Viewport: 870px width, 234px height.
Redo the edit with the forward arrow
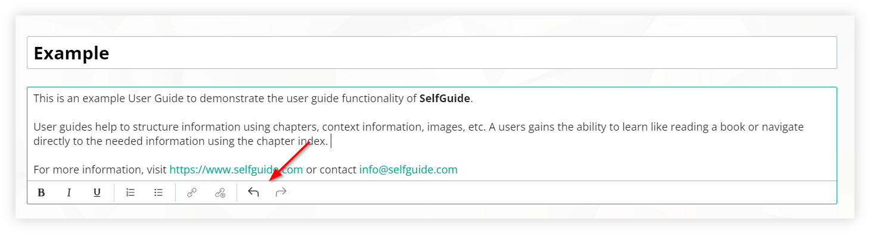point(281,192)
